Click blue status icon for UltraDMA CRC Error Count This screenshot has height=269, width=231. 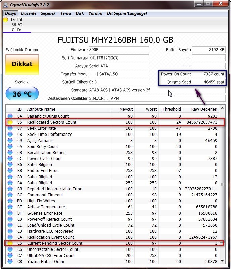pyautogui.click(x=10, y=255)
